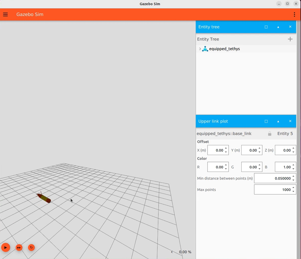Reset the simulation with the refresh button
301x259 pixels.
[31, 247]
